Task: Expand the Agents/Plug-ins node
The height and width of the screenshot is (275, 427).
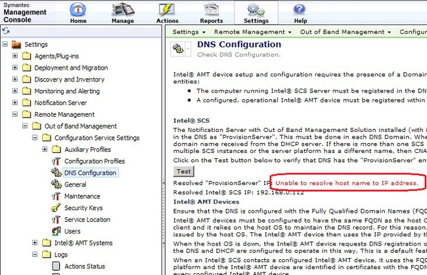Action: (15, 56)
